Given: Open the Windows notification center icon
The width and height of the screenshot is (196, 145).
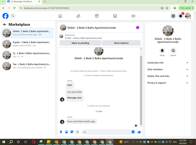Looking at the screenshot, I should [191, 142].
